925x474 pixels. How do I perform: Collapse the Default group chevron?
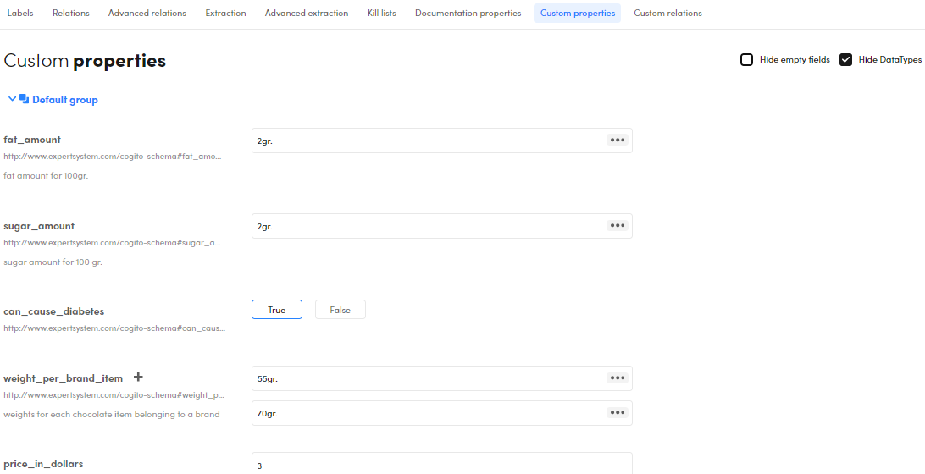[12, 99]
